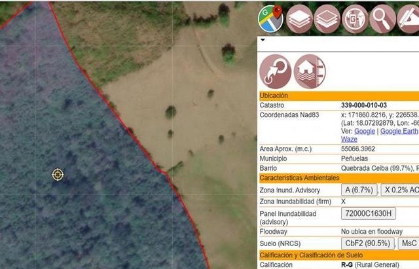The image size is (419, 269).
Task: Open the flooded house gauge icon
Action: (x=310, y=71)
